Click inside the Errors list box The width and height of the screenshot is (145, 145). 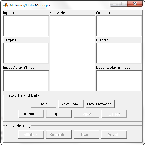[119, 53]
